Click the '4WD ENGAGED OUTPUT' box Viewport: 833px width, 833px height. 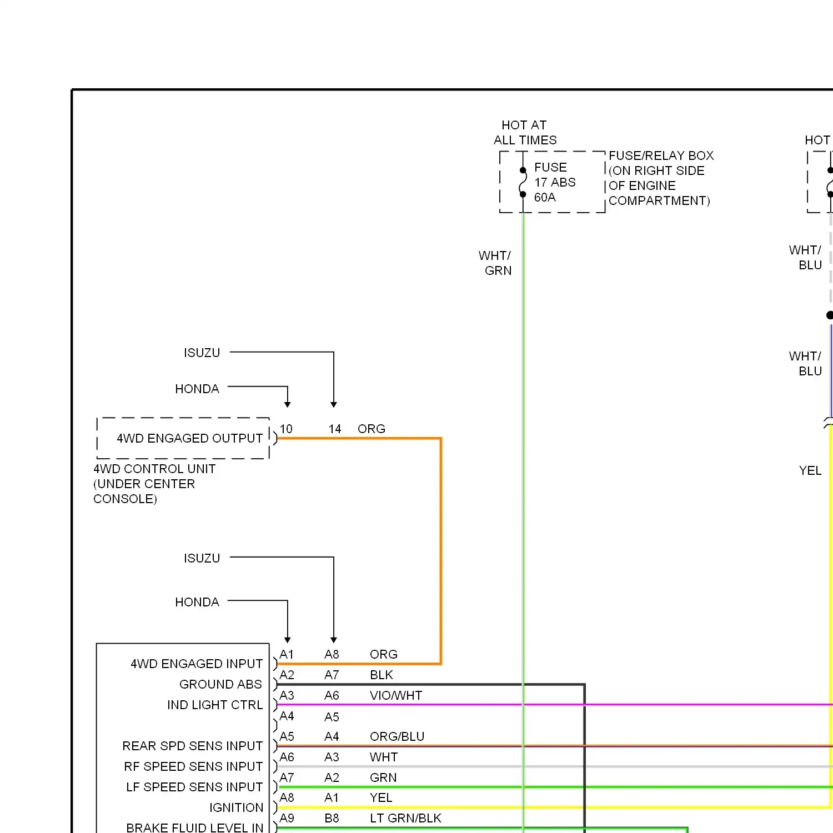coord(183,438)
